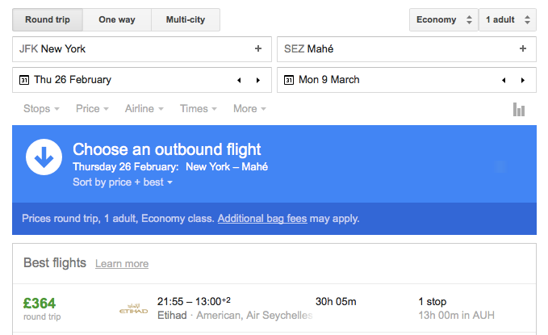548x335 pixels.
Task: Switch to One way trip type
Action: click(x=117, y=19)
